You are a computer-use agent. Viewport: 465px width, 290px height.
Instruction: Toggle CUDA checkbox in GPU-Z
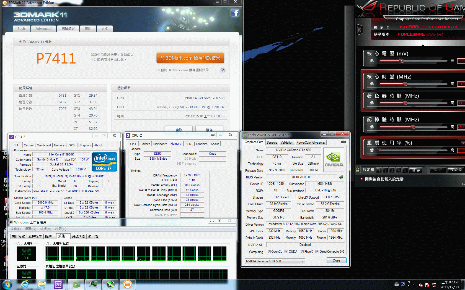[x=286, y=252]
